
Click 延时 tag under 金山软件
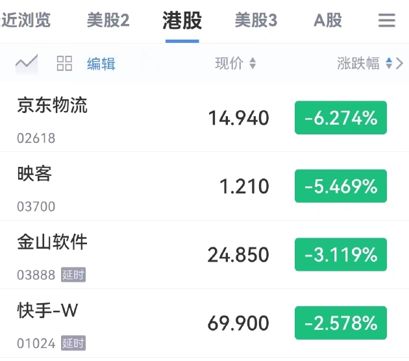tap(73, 275)
